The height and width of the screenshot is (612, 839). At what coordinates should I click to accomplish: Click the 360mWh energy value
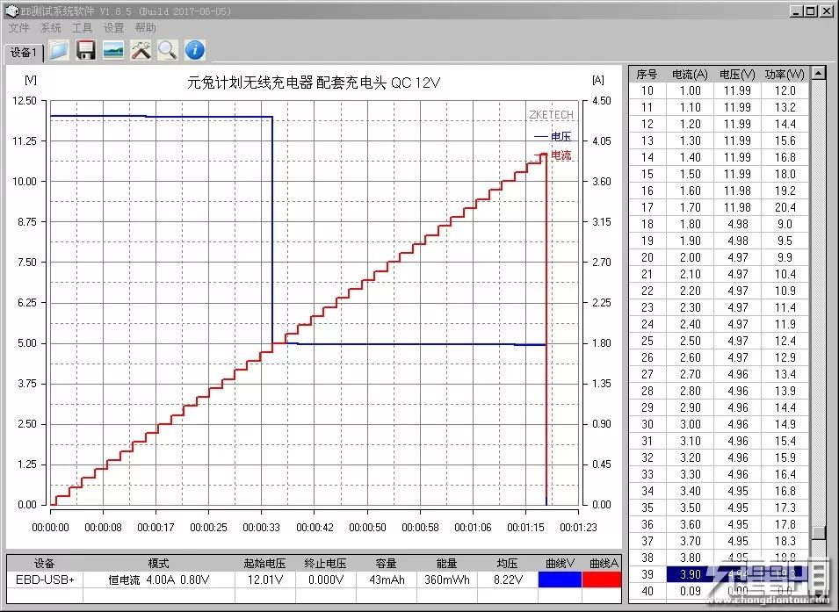(x=447, y=580)
